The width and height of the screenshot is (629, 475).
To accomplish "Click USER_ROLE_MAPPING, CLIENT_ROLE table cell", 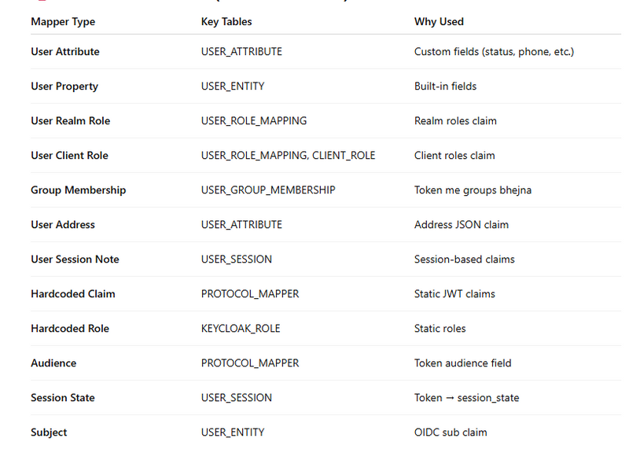I will click(288, 156).
